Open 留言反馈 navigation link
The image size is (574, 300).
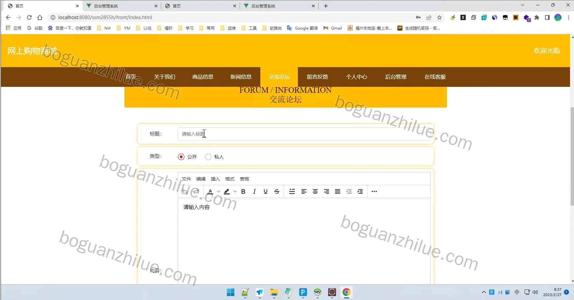point(317,77)
